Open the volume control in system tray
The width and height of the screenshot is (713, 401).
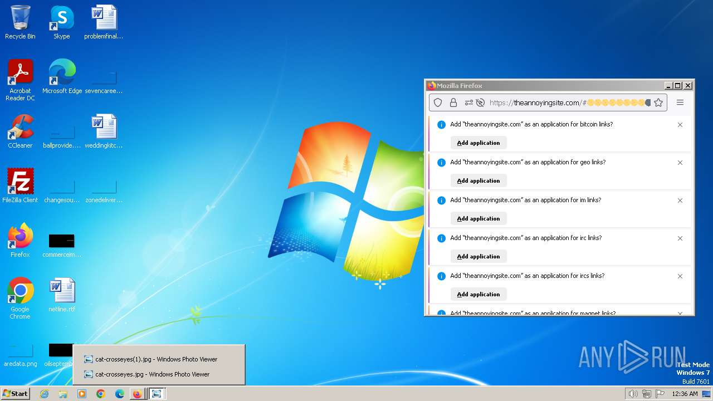(633, 394)
